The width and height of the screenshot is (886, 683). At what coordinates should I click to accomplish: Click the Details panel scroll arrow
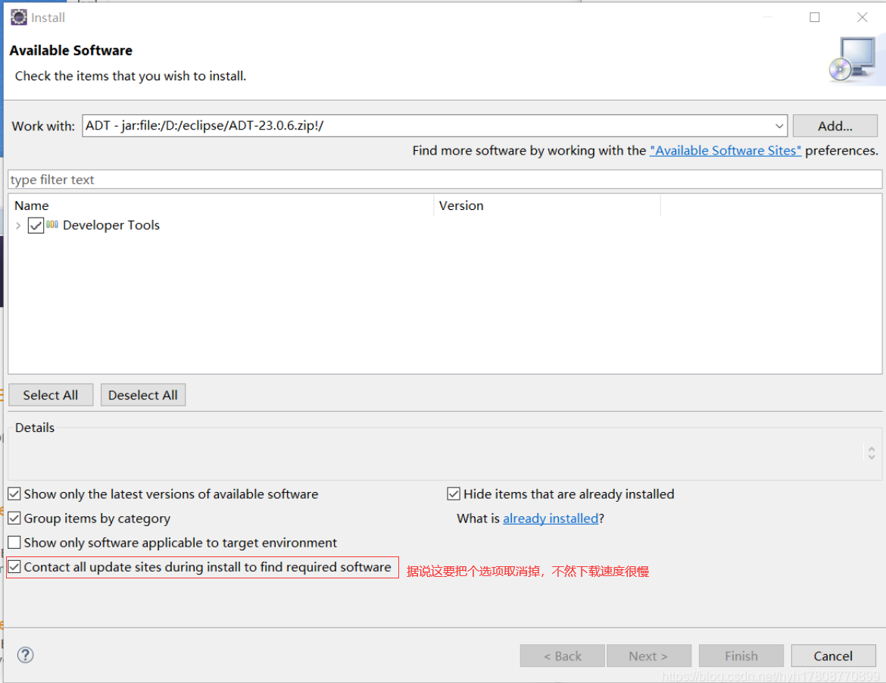(x=871, y=452)
